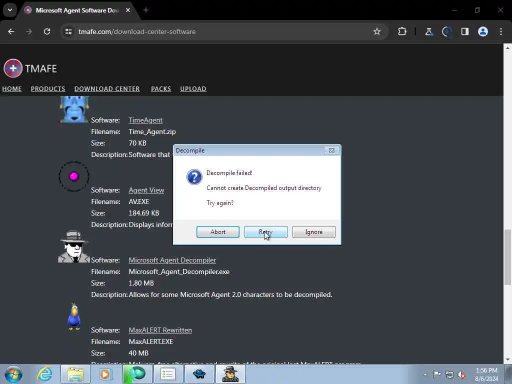
Task: Open the Windows Start menu
Action: pyautogui.click(x=13, y=374)
